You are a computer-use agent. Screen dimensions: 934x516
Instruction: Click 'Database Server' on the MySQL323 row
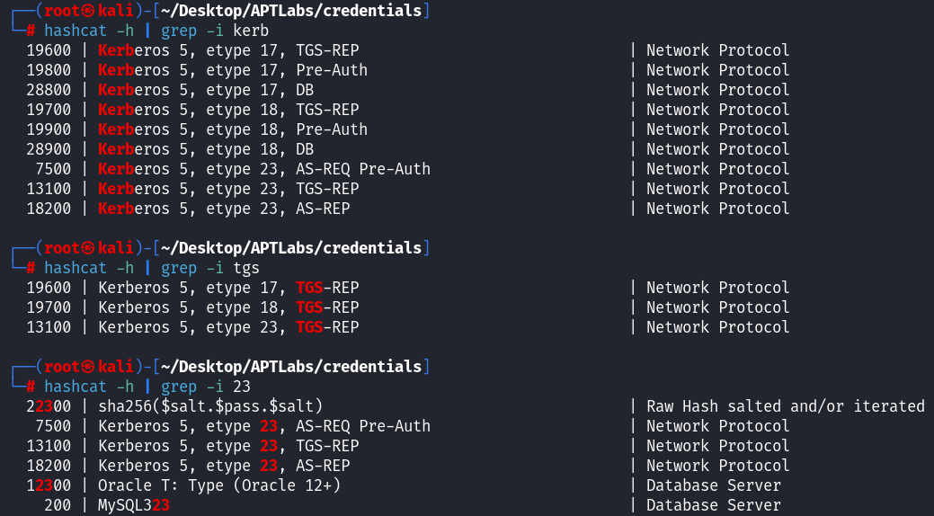pos(713,505)
